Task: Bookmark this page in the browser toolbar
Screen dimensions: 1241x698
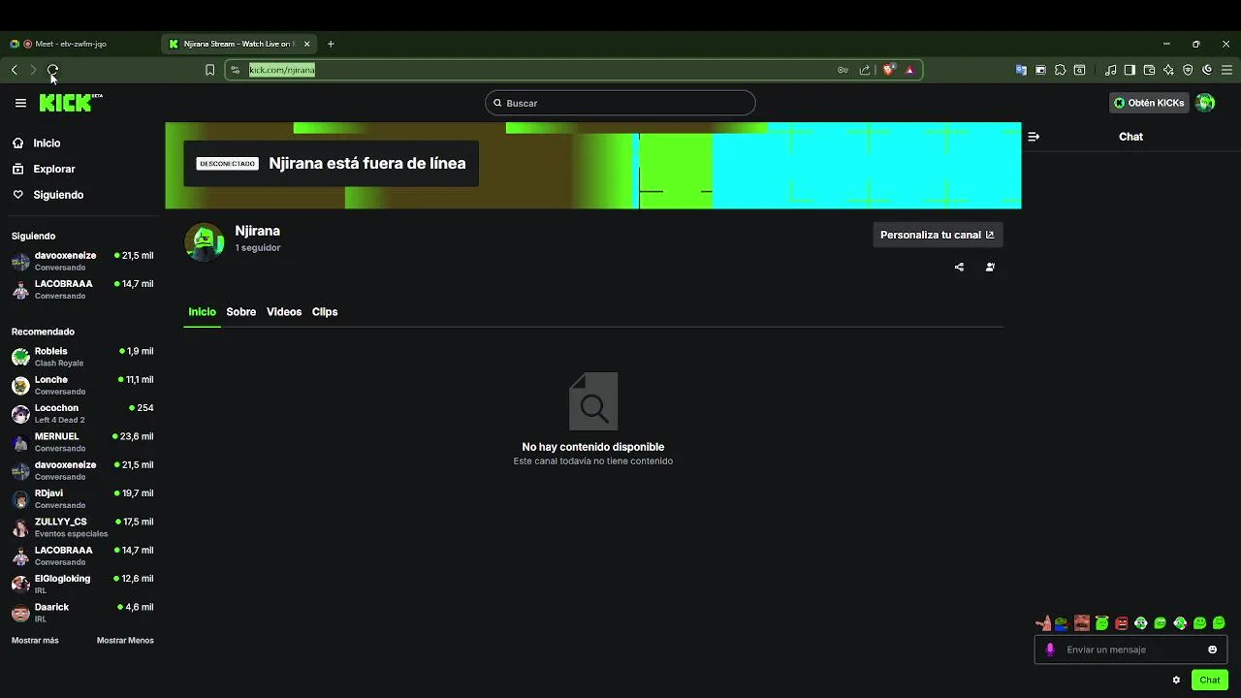Action: 209,70
